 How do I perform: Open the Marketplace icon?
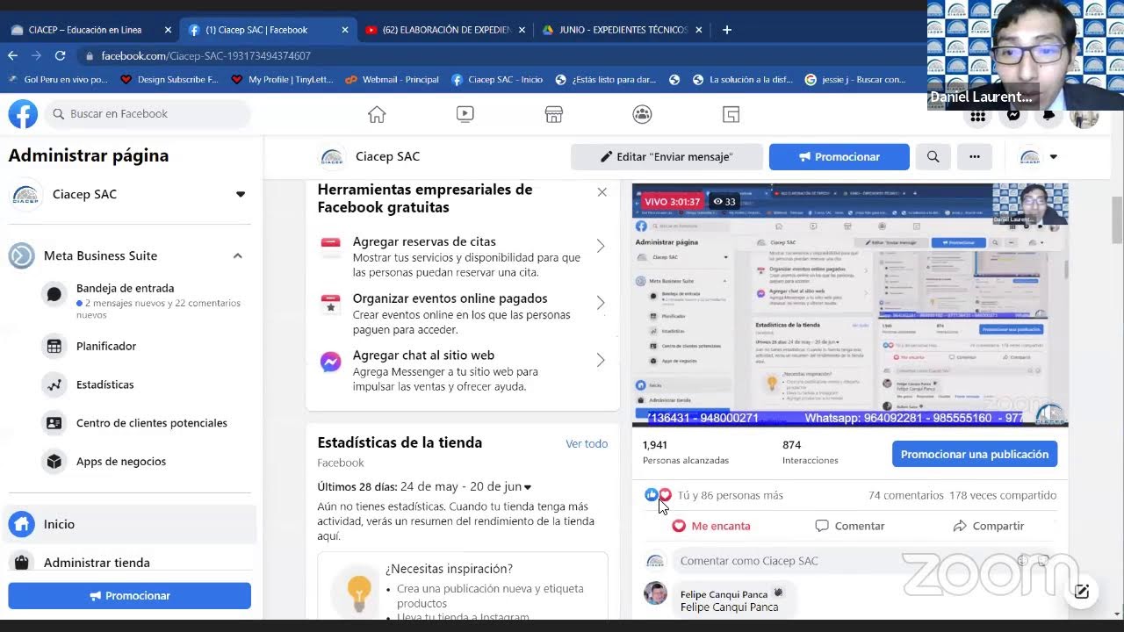[x=554, y=114]
